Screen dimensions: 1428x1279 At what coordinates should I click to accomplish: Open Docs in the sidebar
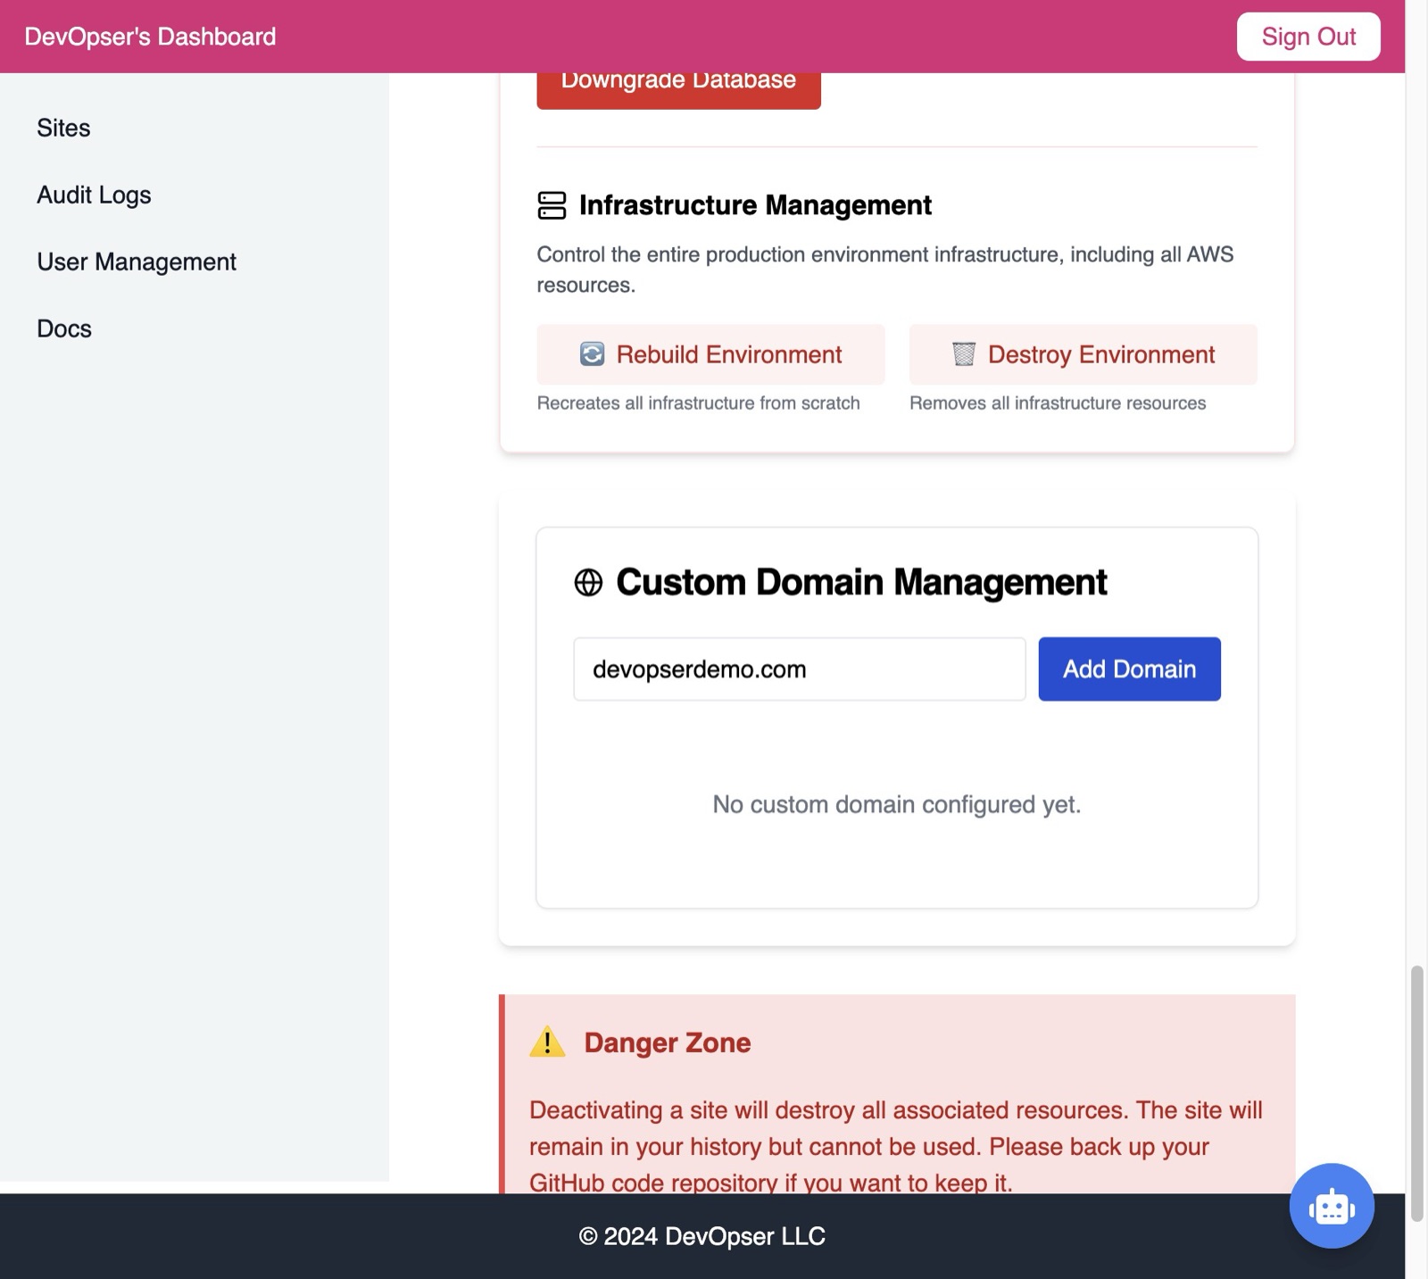pos(64,328)
